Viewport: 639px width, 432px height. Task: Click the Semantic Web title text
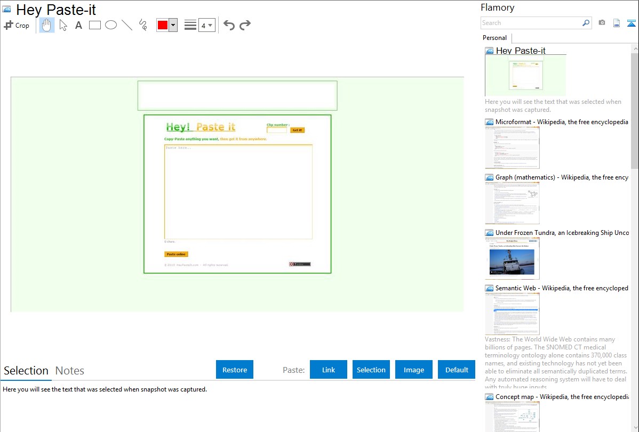coord(562,288)
